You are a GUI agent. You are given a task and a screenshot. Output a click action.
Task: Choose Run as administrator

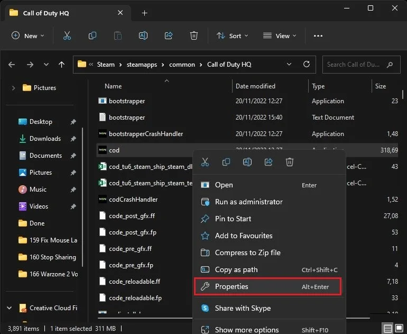coord(270,202)
